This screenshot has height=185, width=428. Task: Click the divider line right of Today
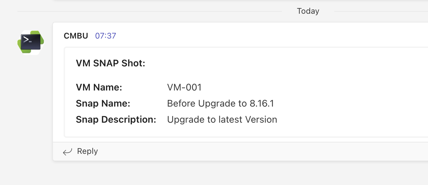coord(378,11)
